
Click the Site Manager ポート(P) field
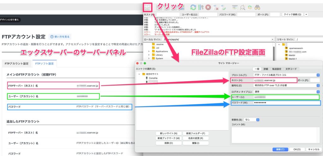(x=315, y=80)
